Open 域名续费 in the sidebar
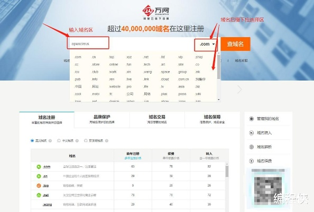This screenshot has width=314, height=212. point(264,161)
